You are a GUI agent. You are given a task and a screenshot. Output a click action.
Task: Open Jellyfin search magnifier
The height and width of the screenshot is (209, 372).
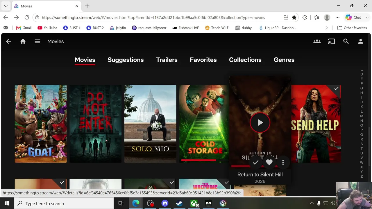pos(346,42)
